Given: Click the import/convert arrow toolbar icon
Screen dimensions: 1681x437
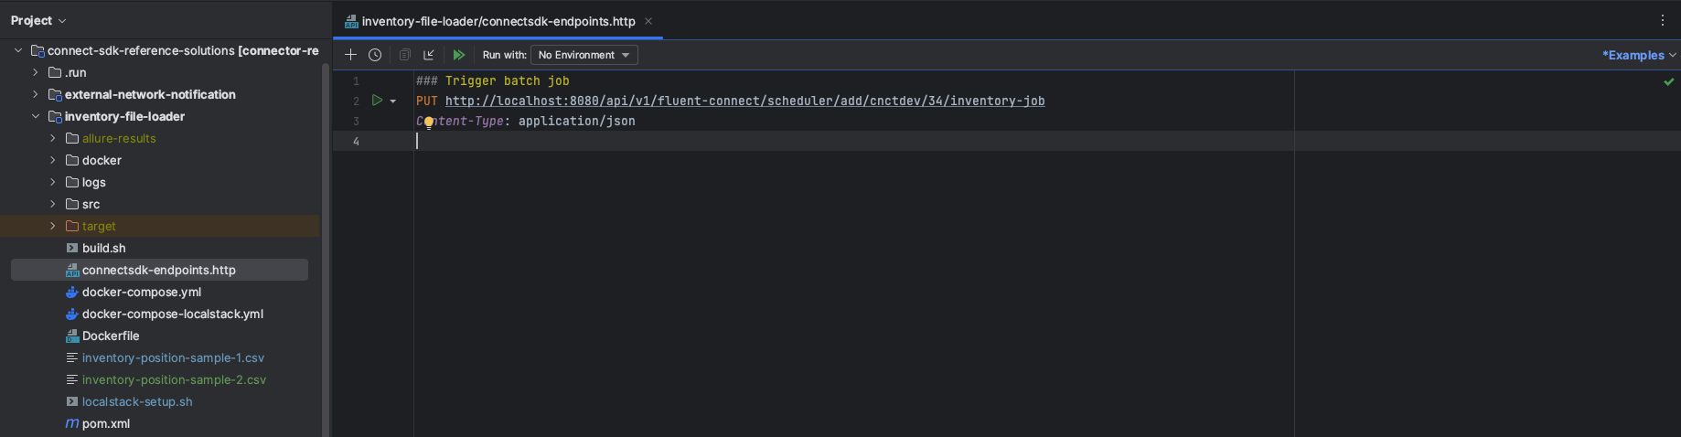Looking at the screenshot, I should [x=429, y=55].
